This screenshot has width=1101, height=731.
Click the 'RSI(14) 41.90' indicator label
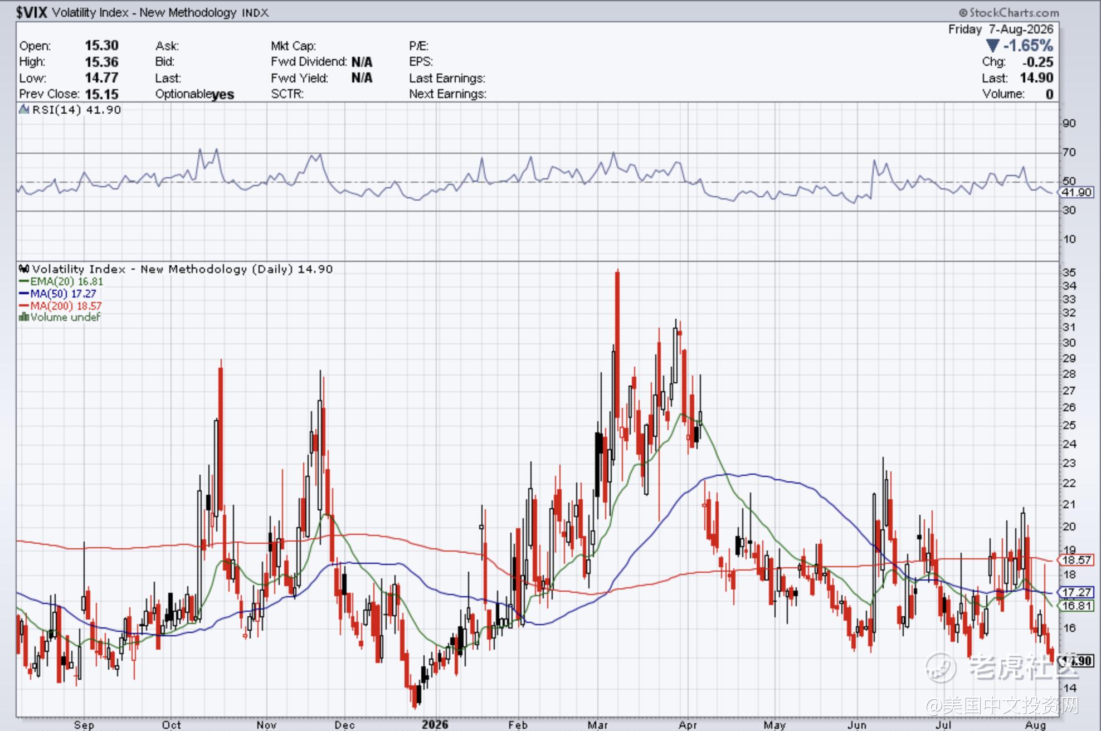[76, 110]
